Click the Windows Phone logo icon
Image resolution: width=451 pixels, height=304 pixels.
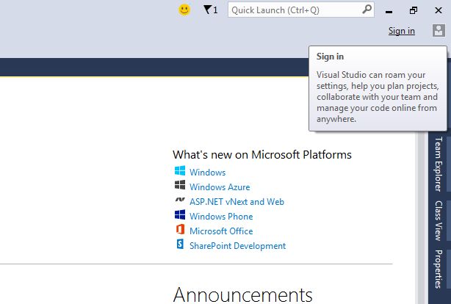tap(180, 215)
